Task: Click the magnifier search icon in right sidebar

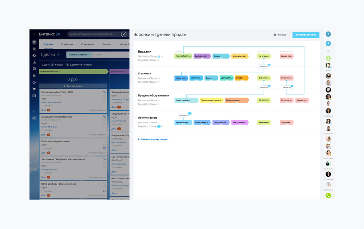Action: [x=328, y=51]
